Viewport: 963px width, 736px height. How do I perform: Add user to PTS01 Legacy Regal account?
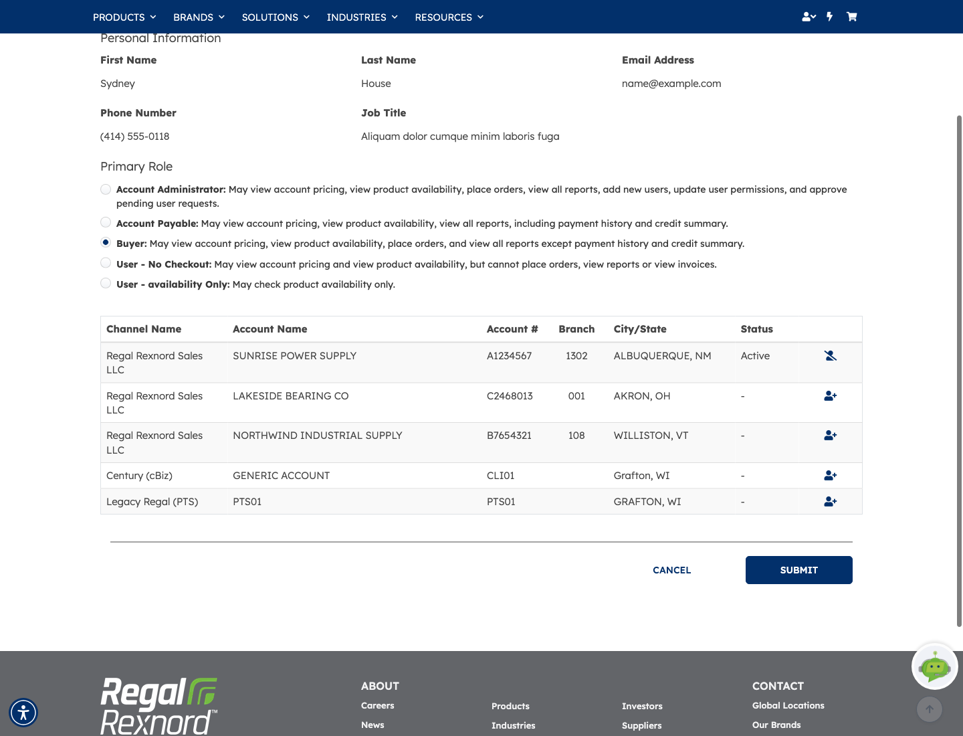[x=831, y=502]
